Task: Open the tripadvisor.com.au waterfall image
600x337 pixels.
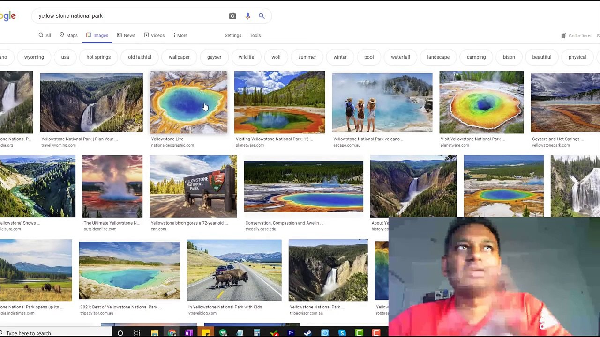Action: 328,271
